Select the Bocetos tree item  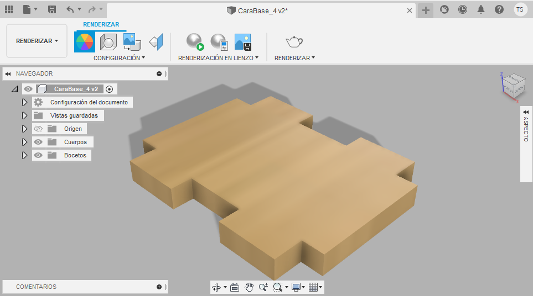click(75, 155)
